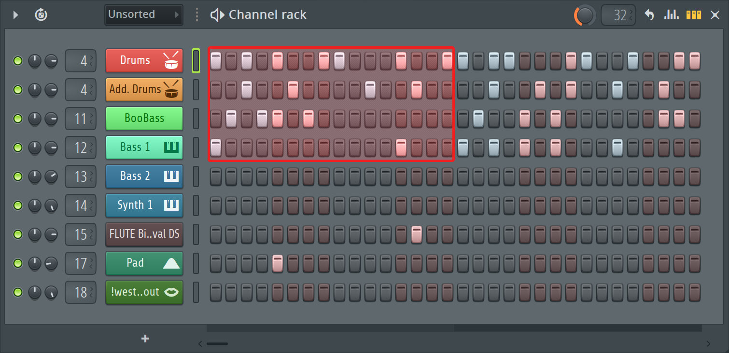Click the horizontal scrollbar right arrow
Screen dimensions: 729x353
[708, 344]
